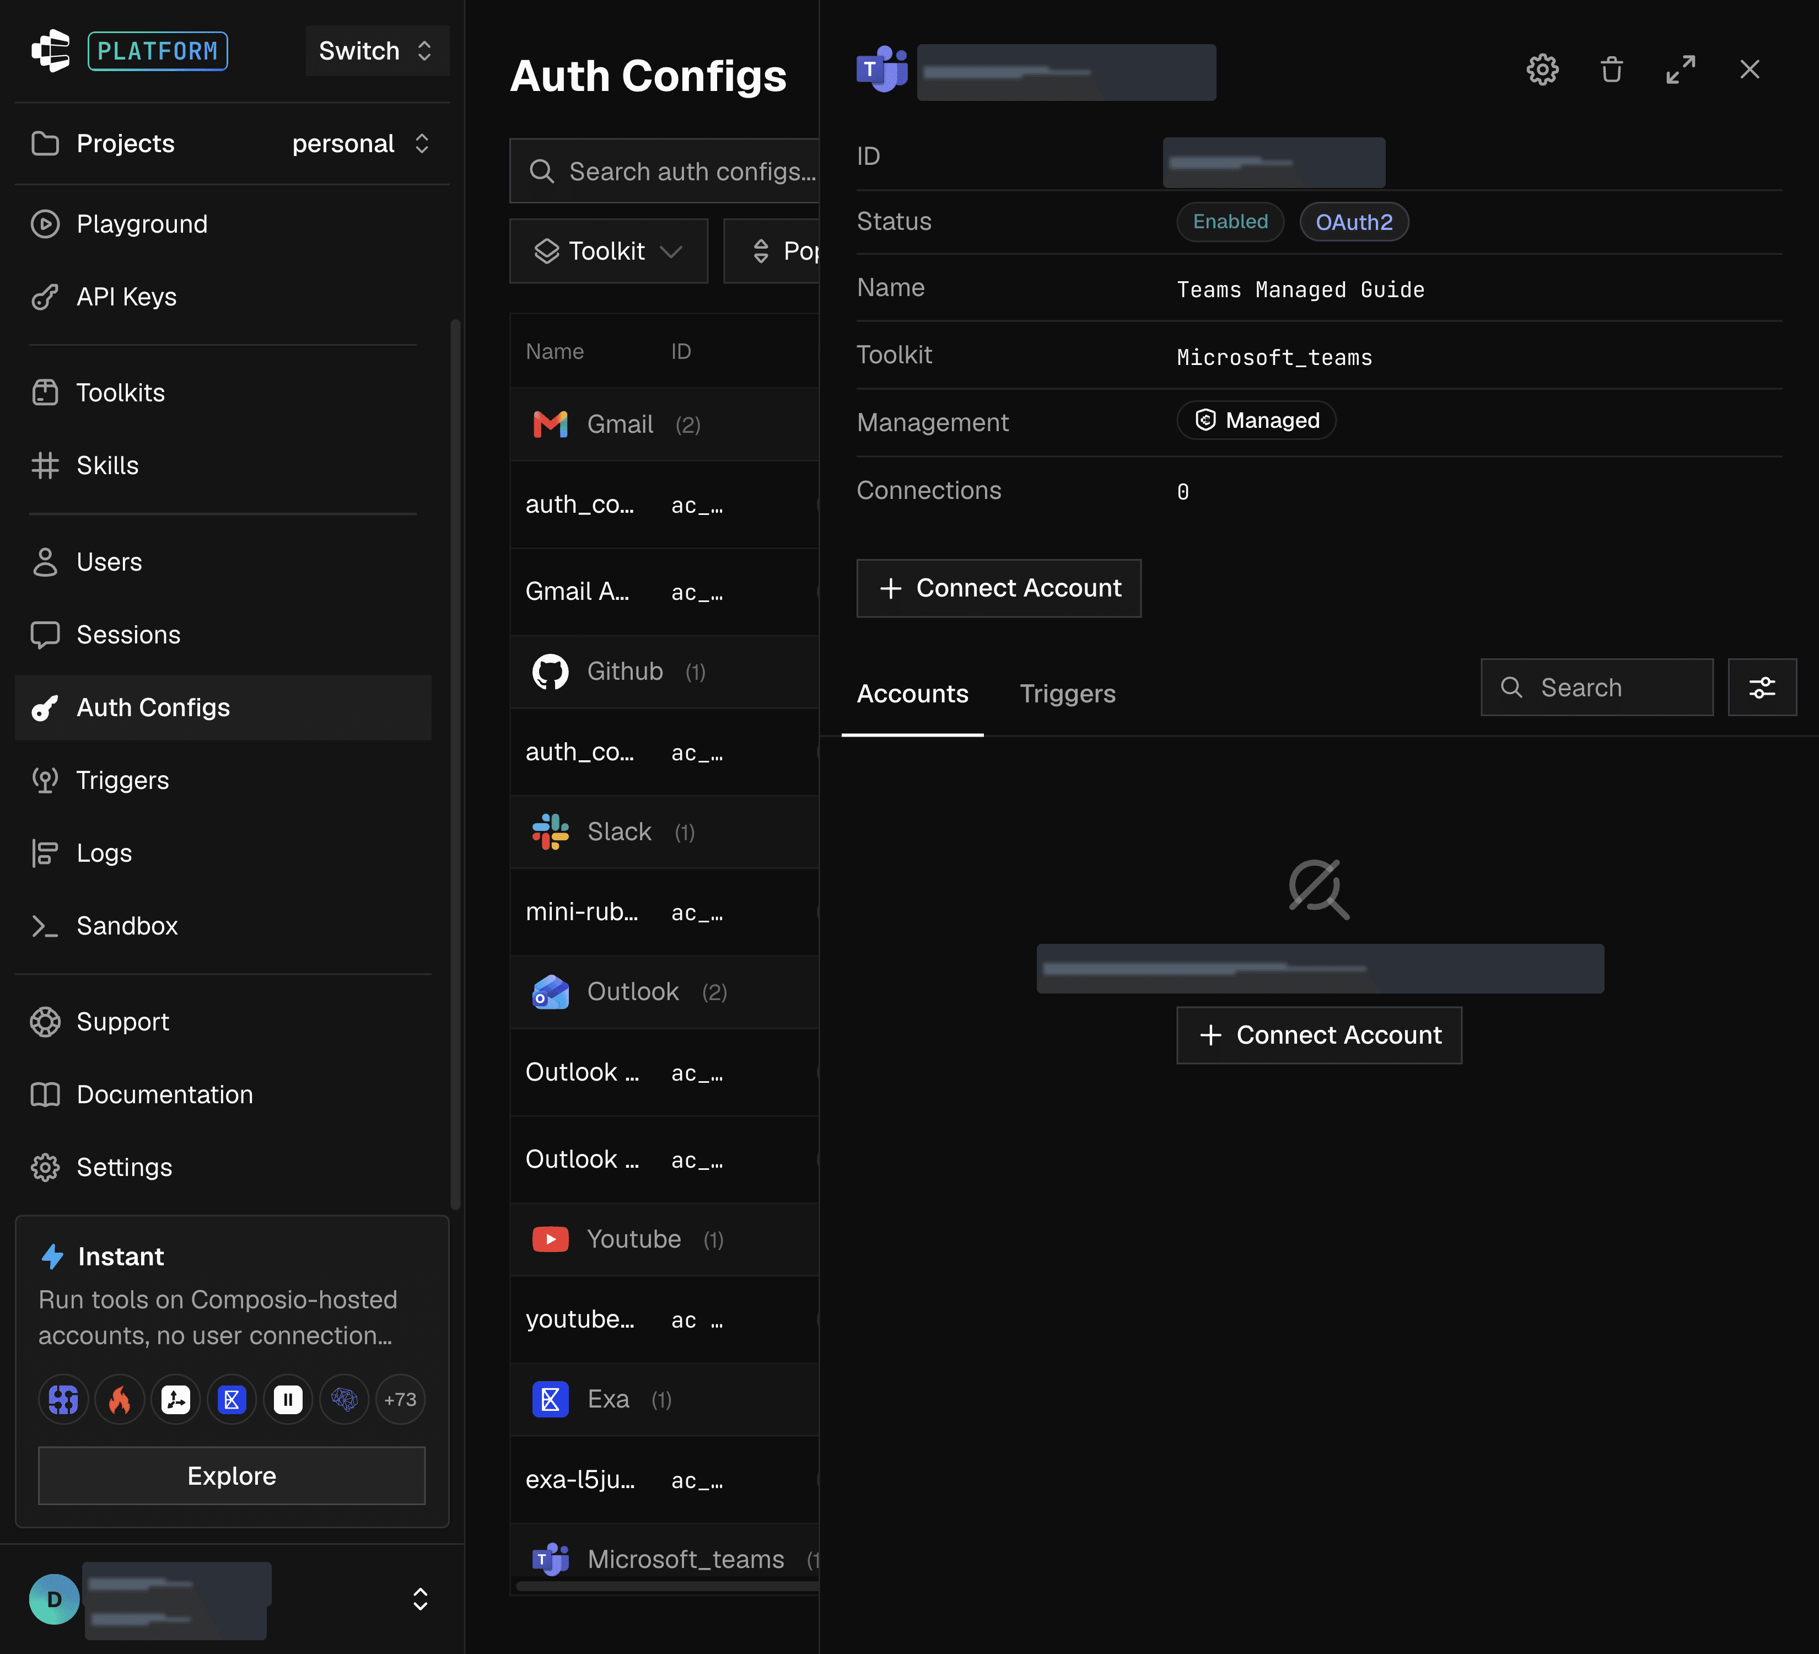Collapse the Youtube group row

point(665,1240)
